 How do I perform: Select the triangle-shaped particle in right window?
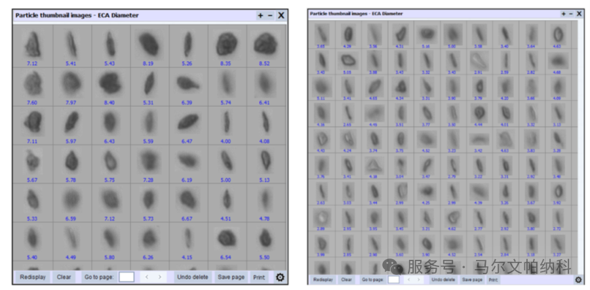[374, 166]
